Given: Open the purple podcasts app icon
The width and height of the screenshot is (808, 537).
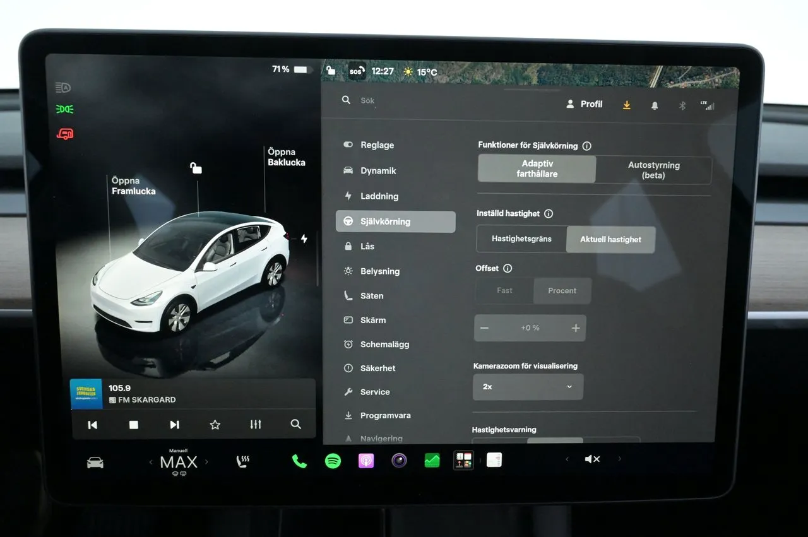Looking at the screenshot, I should click(x=366, y=461).
